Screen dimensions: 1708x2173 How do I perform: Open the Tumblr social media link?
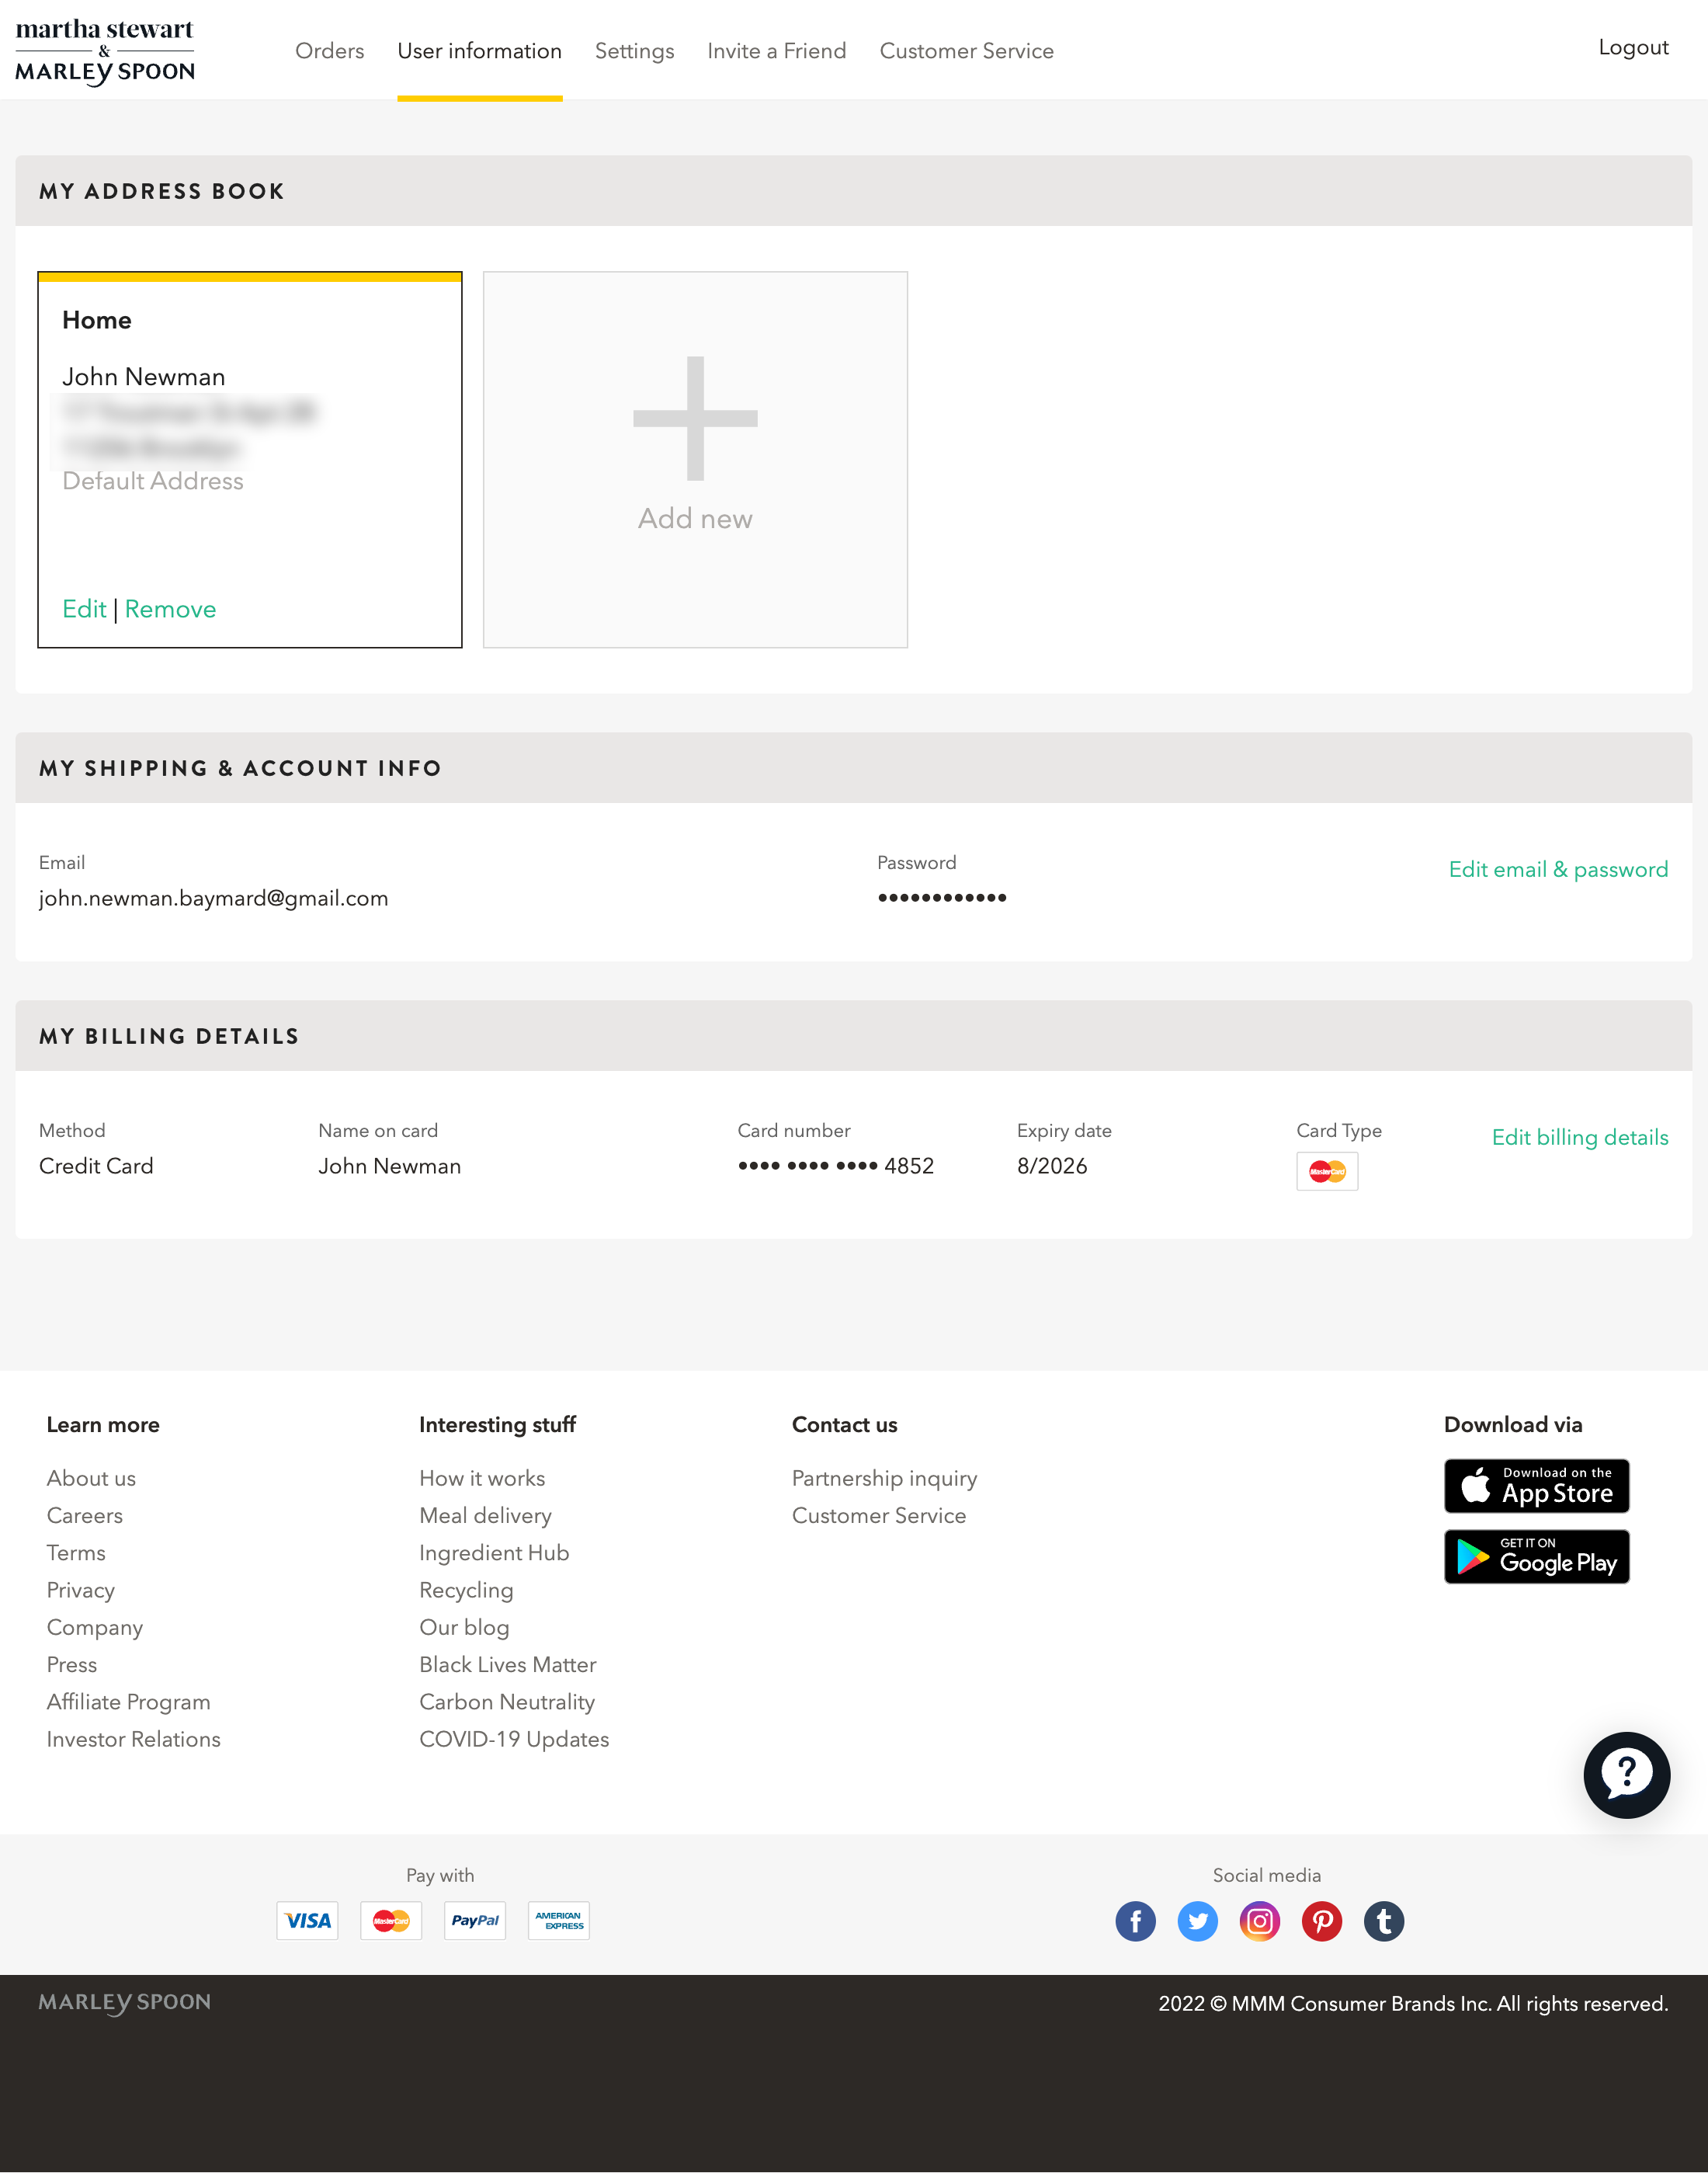(x=1384, y=1921)
